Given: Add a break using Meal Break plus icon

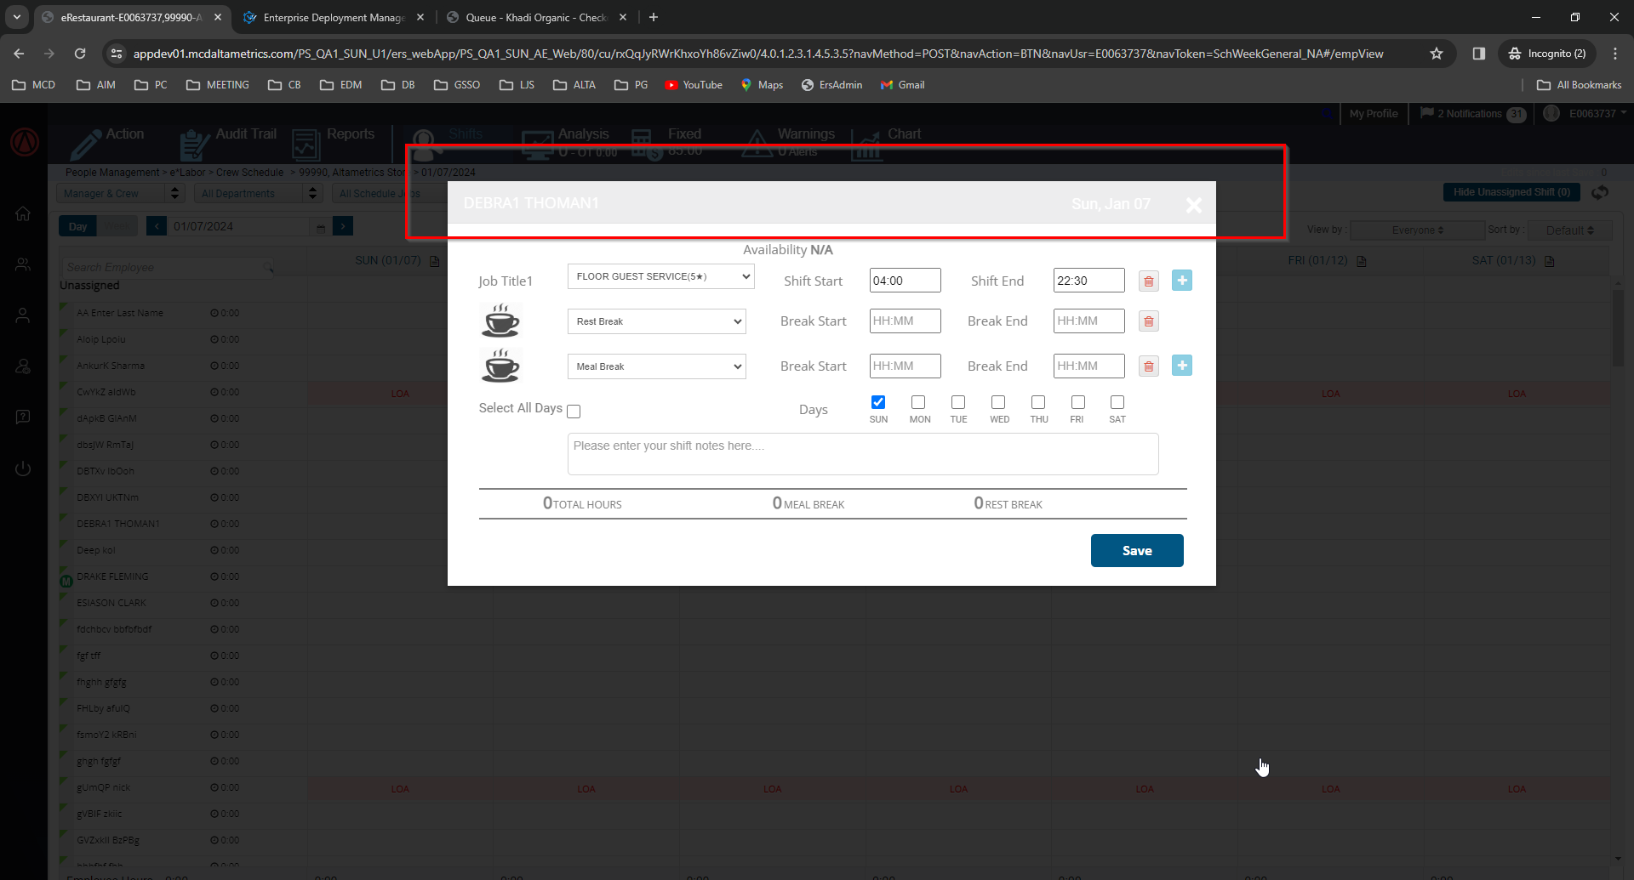Looking at the screenshot, I should click(1181, 366).
